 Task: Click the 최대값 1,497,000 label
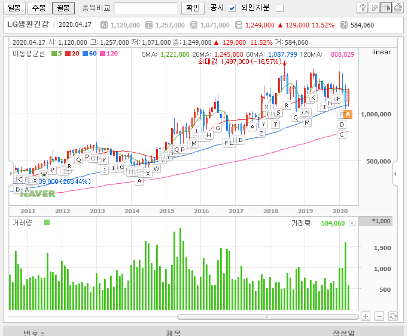pyautogui.click(x=240, y=61)
